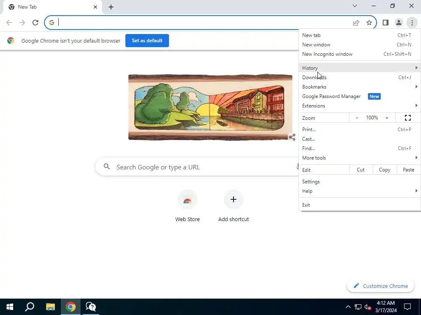Choose Exit from Chrome menu

pyautogui.click(x=359, y=205)
